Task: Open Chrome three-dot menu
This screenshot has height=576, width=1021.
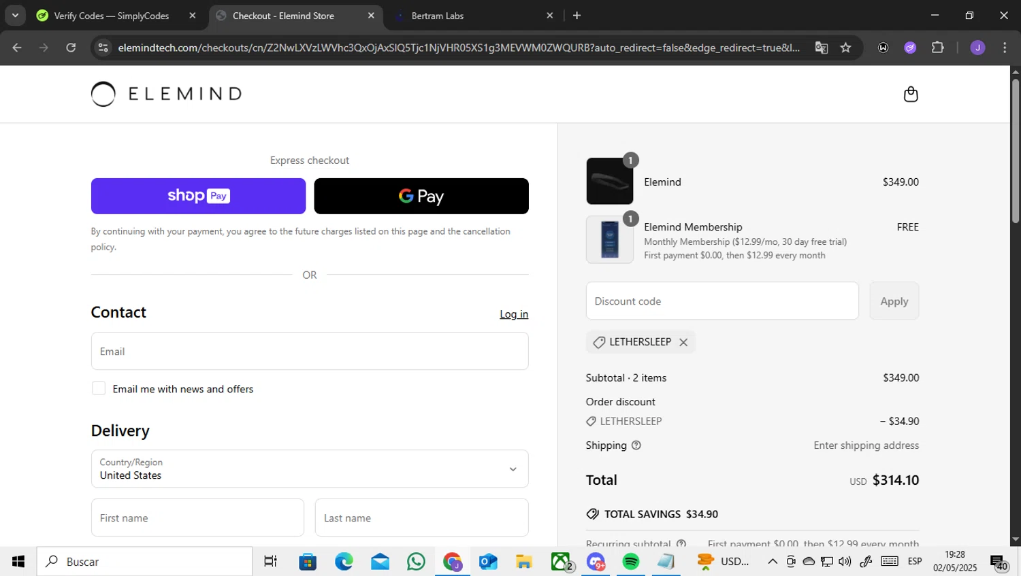Action: (1005, 48)
